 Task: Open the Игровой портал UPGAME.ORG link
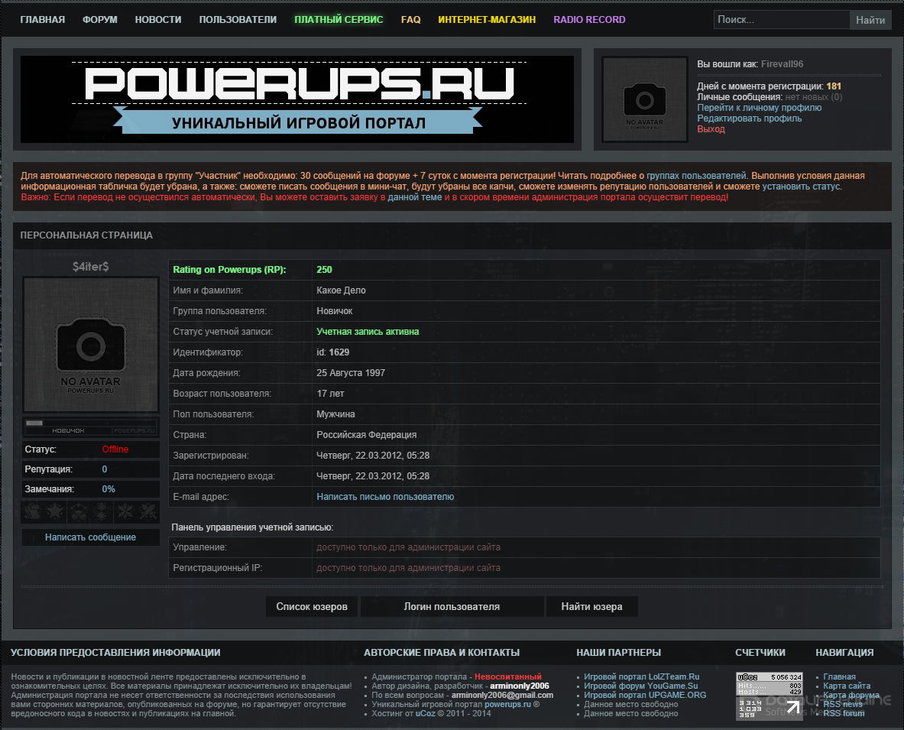(x=645, y=696)
